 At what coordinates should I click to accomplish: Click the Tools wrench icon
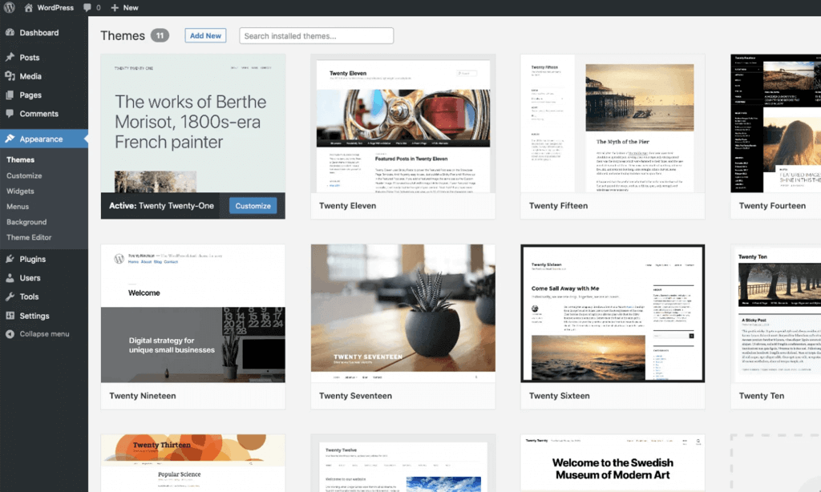click(x=10, y=296)
